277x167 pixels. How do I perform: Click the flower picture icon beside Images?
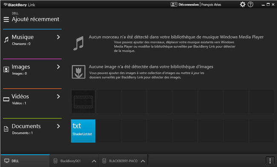pyautogui.click(x=6, y=69)
